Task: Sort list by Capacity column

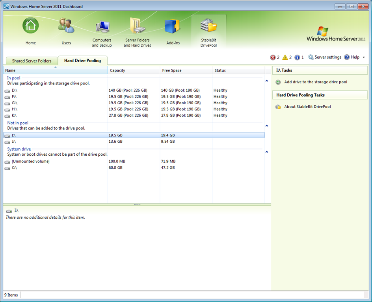Action: click(134, 70)
